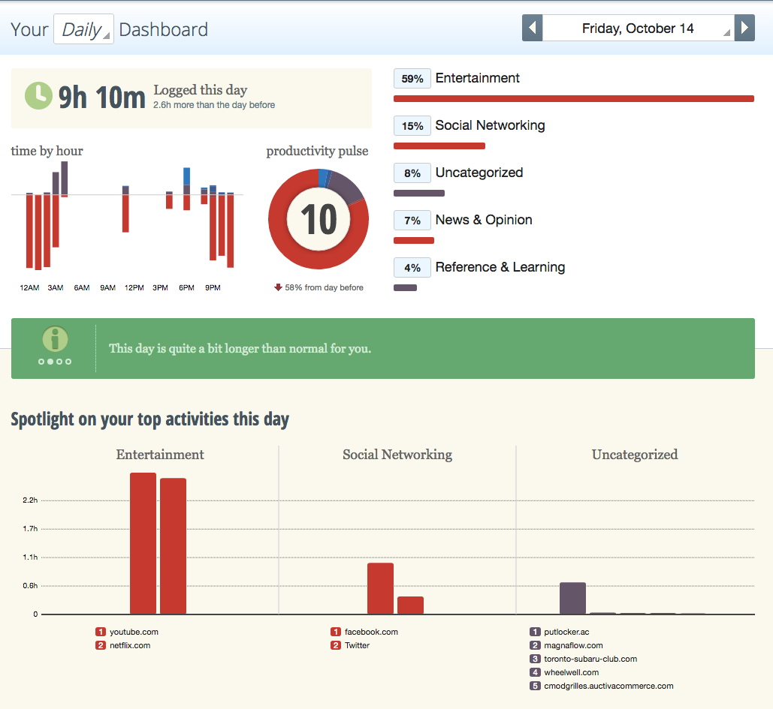773x709 pixels.
Task: Click the number 2 badge beside netflix.com
Action: pos(101,645)
